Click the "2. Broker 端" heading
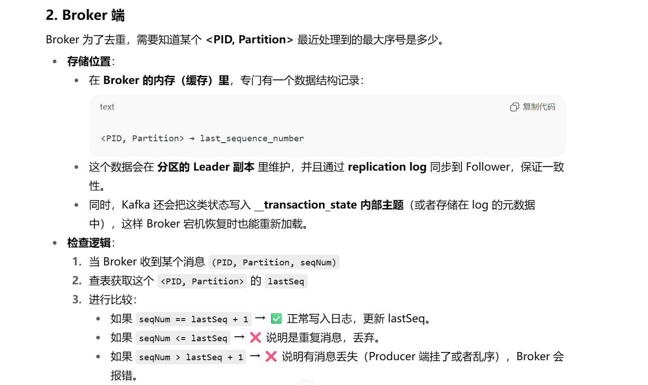648x385 pixels. (85, 15)
